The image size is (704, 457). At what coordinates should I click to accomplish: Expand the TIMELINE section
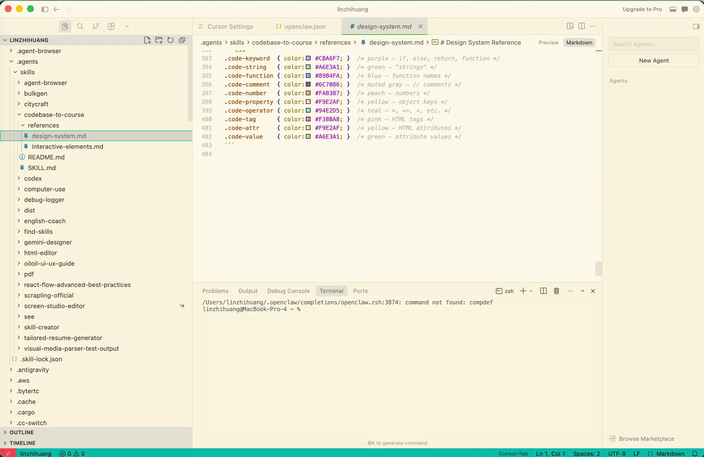[96, 443]
